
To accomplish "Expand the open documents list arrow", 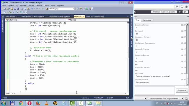I will [128, 16].
